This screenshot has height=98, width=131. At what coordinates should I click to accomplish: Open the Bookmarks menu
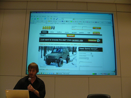44,16
